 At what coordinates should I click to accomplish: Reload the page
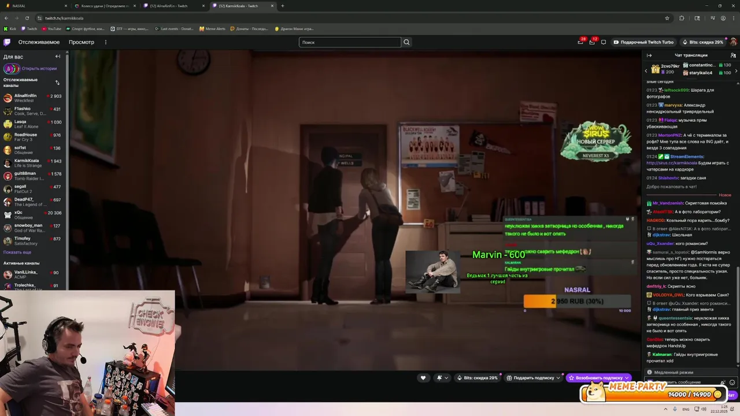[27, 18]
